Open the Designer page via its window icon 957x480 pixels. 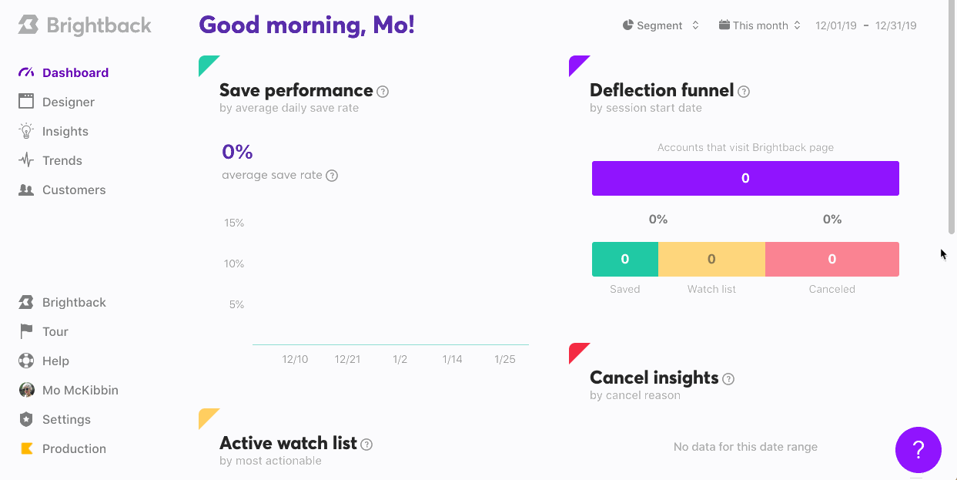26,101
